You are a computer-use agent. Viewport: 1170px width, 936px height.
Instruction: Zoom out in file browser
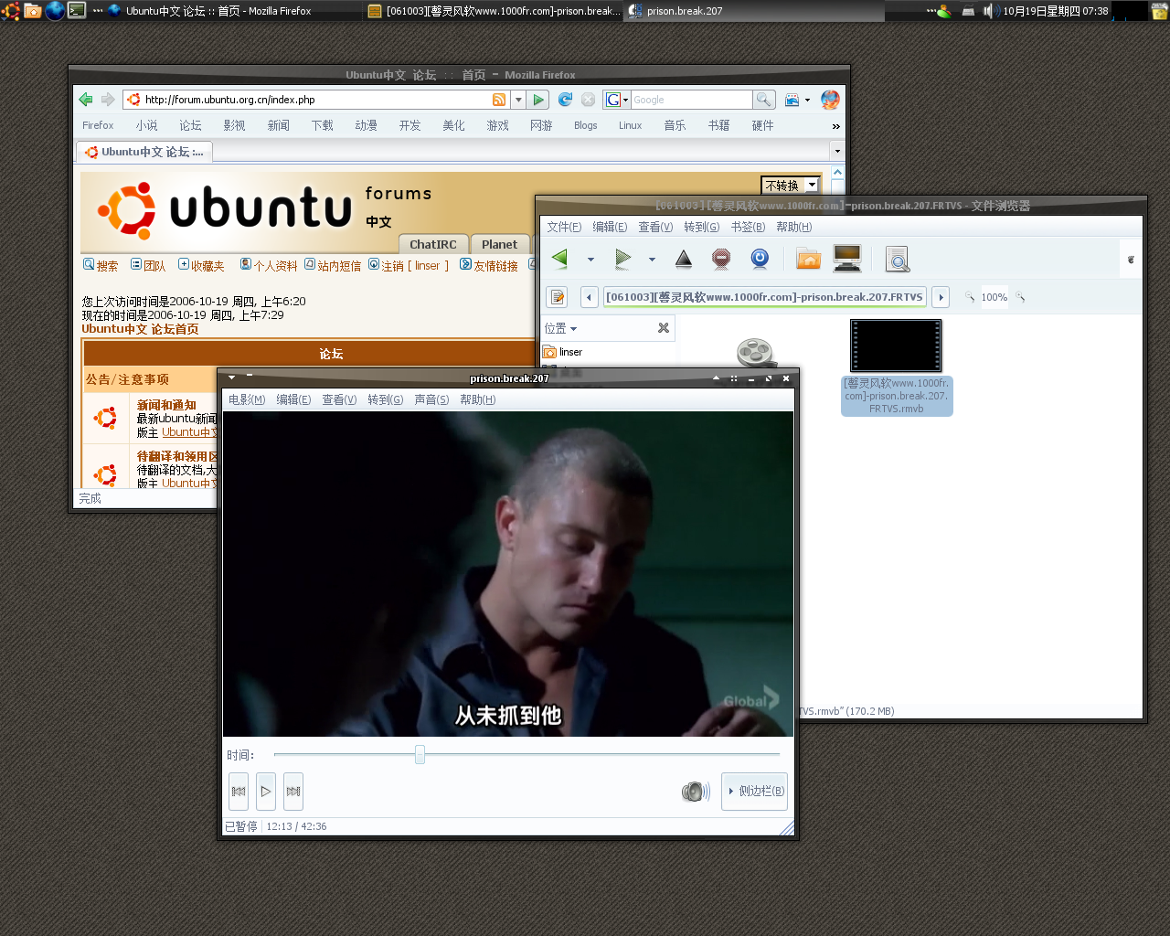point(970,296)
